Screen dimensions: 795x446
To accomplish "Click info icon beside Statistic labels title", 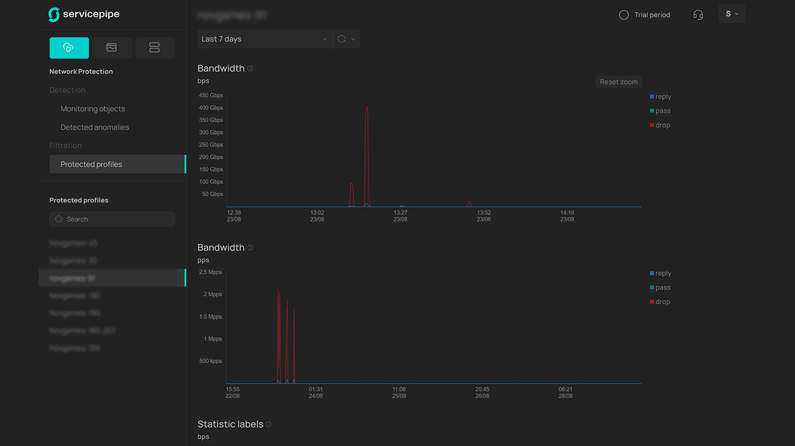I will (269, 425).
